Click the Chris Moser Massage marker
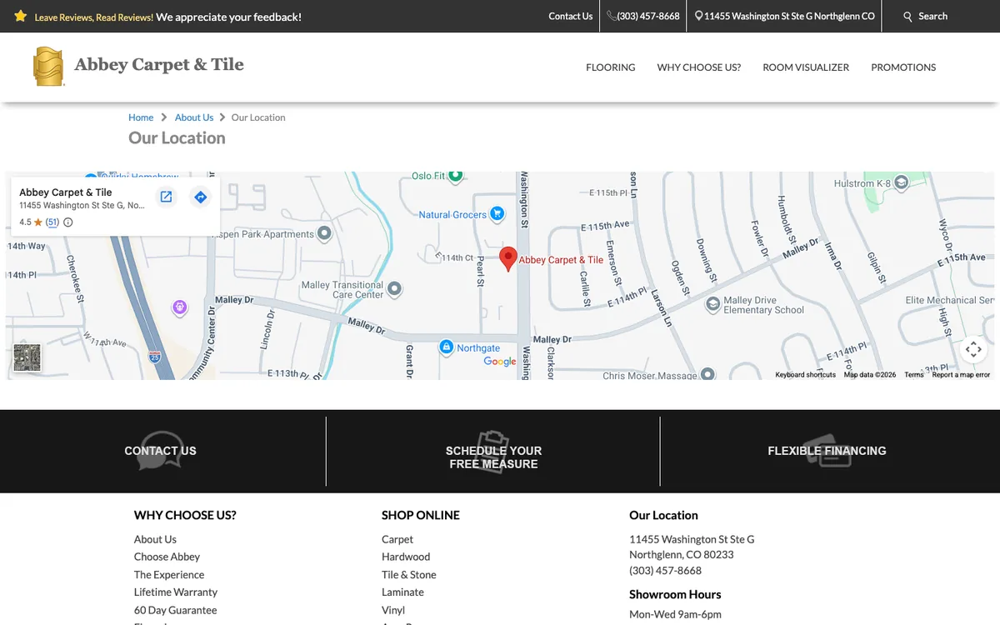Screen dimensions: 1000x625 [x=707, y=374]
